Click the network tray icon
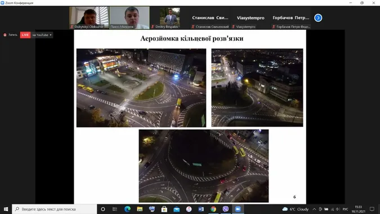Screen dimensions: 380x214 [332, 209]
